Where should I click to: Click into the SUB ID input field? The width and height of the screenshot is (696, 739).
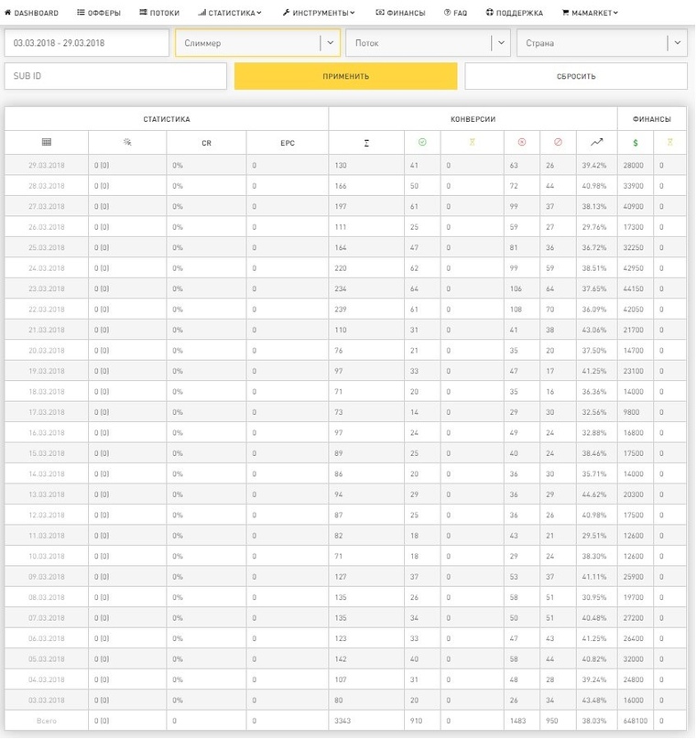pos(115,76)
